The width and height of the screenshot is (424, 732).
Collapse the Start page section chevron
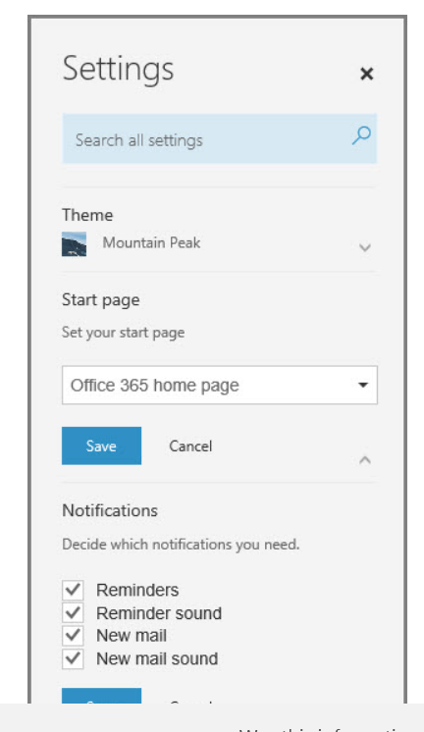tap(365, 460)
